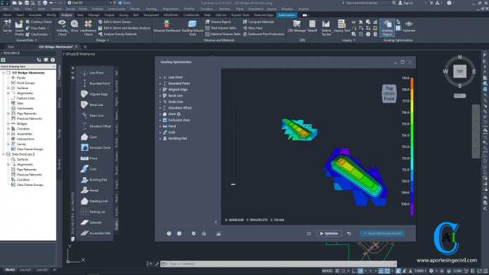Open Grading Volume Tools

pos(193,28)
